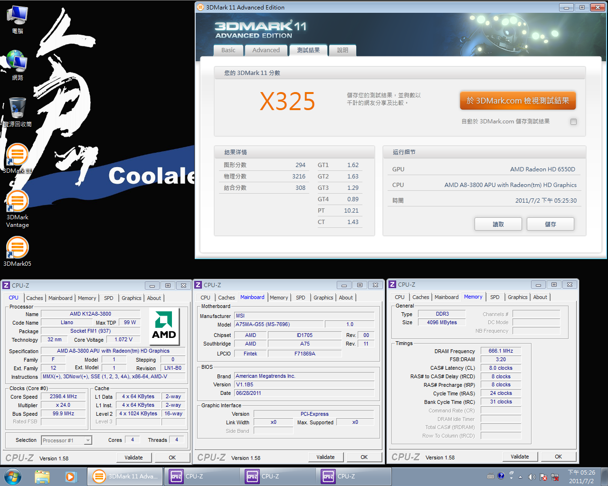
Task: Launch 3DMark05 desktop shortcut
Action: (18, 251)
